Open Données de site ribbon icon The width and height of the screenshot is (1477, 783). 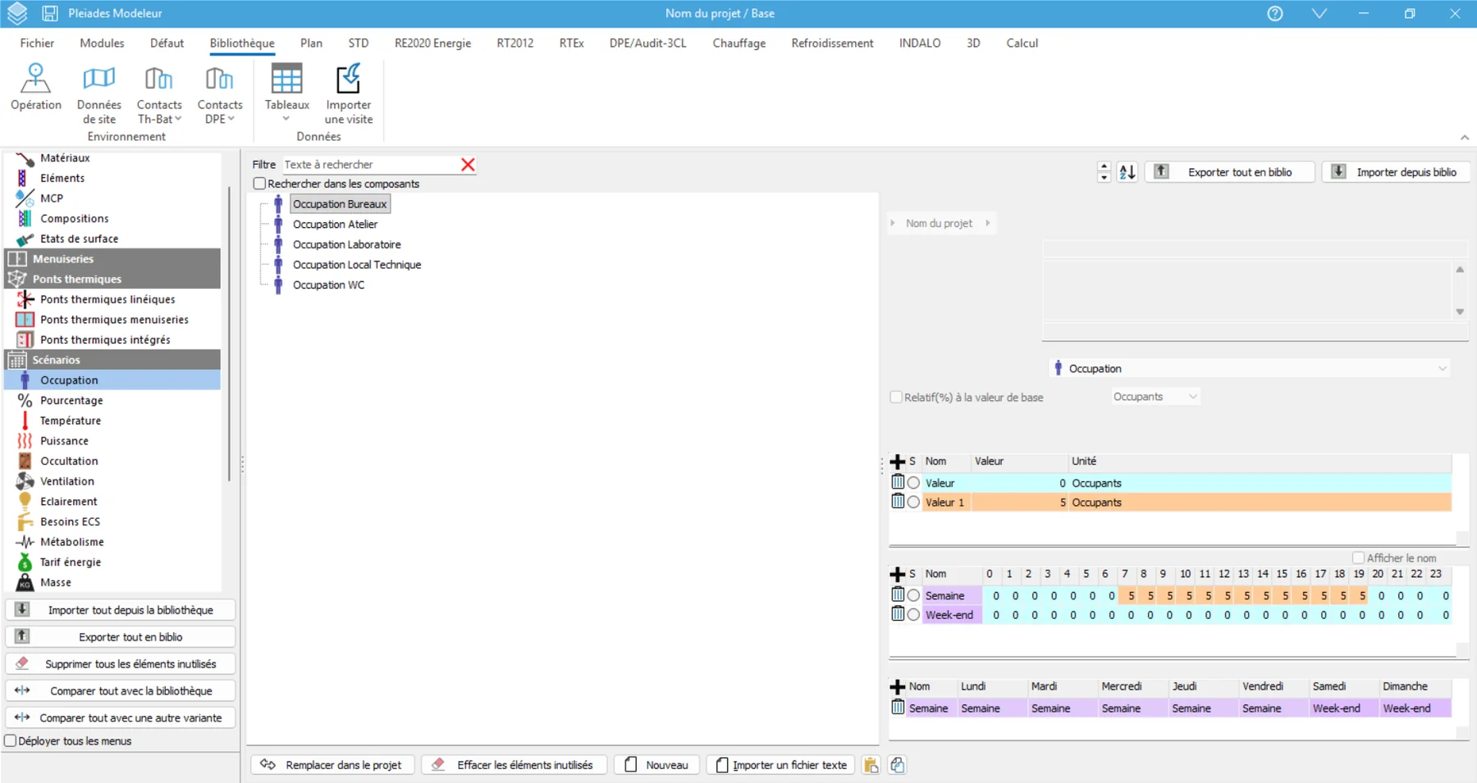98,93
